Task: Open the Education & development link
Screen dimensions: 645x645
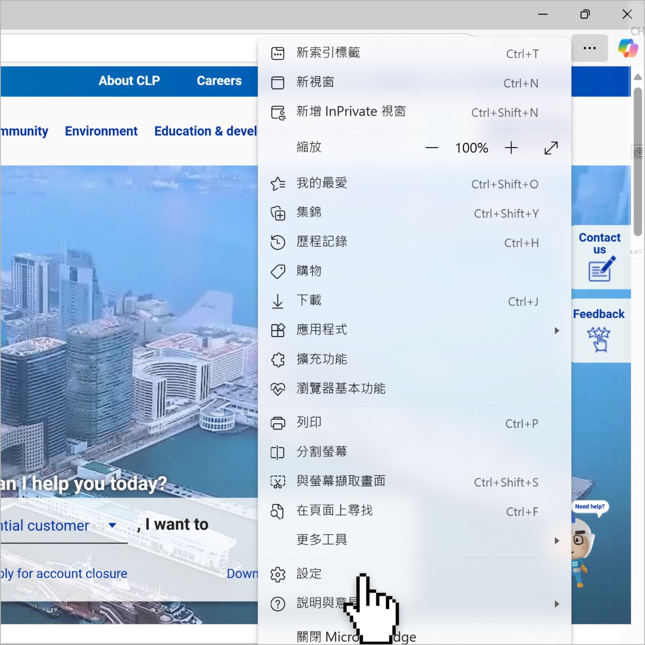Action: 206,131
